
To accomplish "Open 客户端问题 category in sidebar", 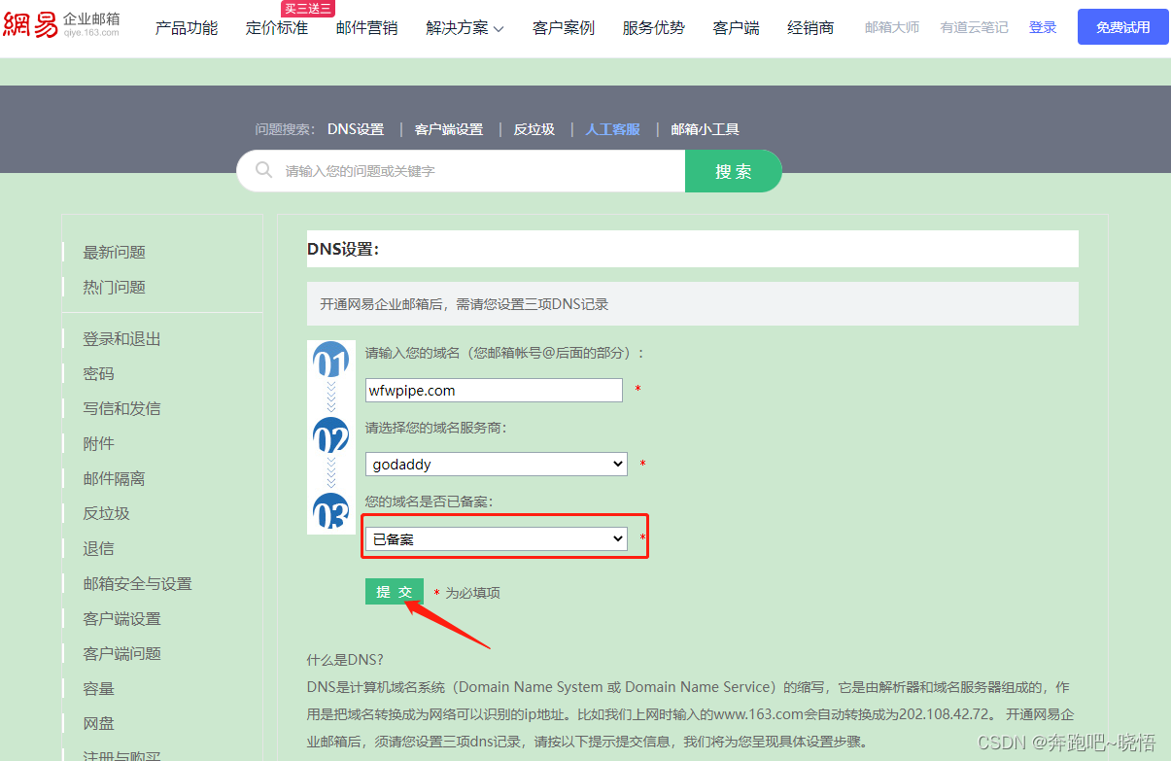I will [x=122, y=654].
